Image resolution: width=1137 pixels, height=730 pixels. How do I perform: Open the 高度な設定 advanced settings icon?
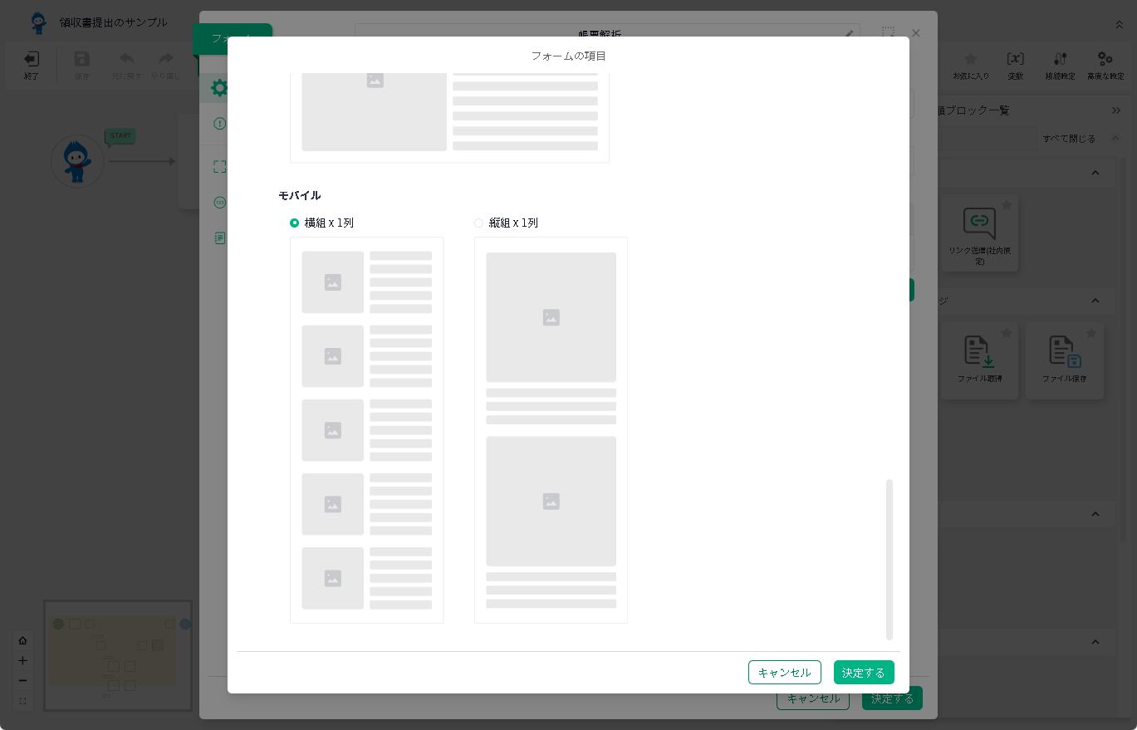click(1105, 59)
